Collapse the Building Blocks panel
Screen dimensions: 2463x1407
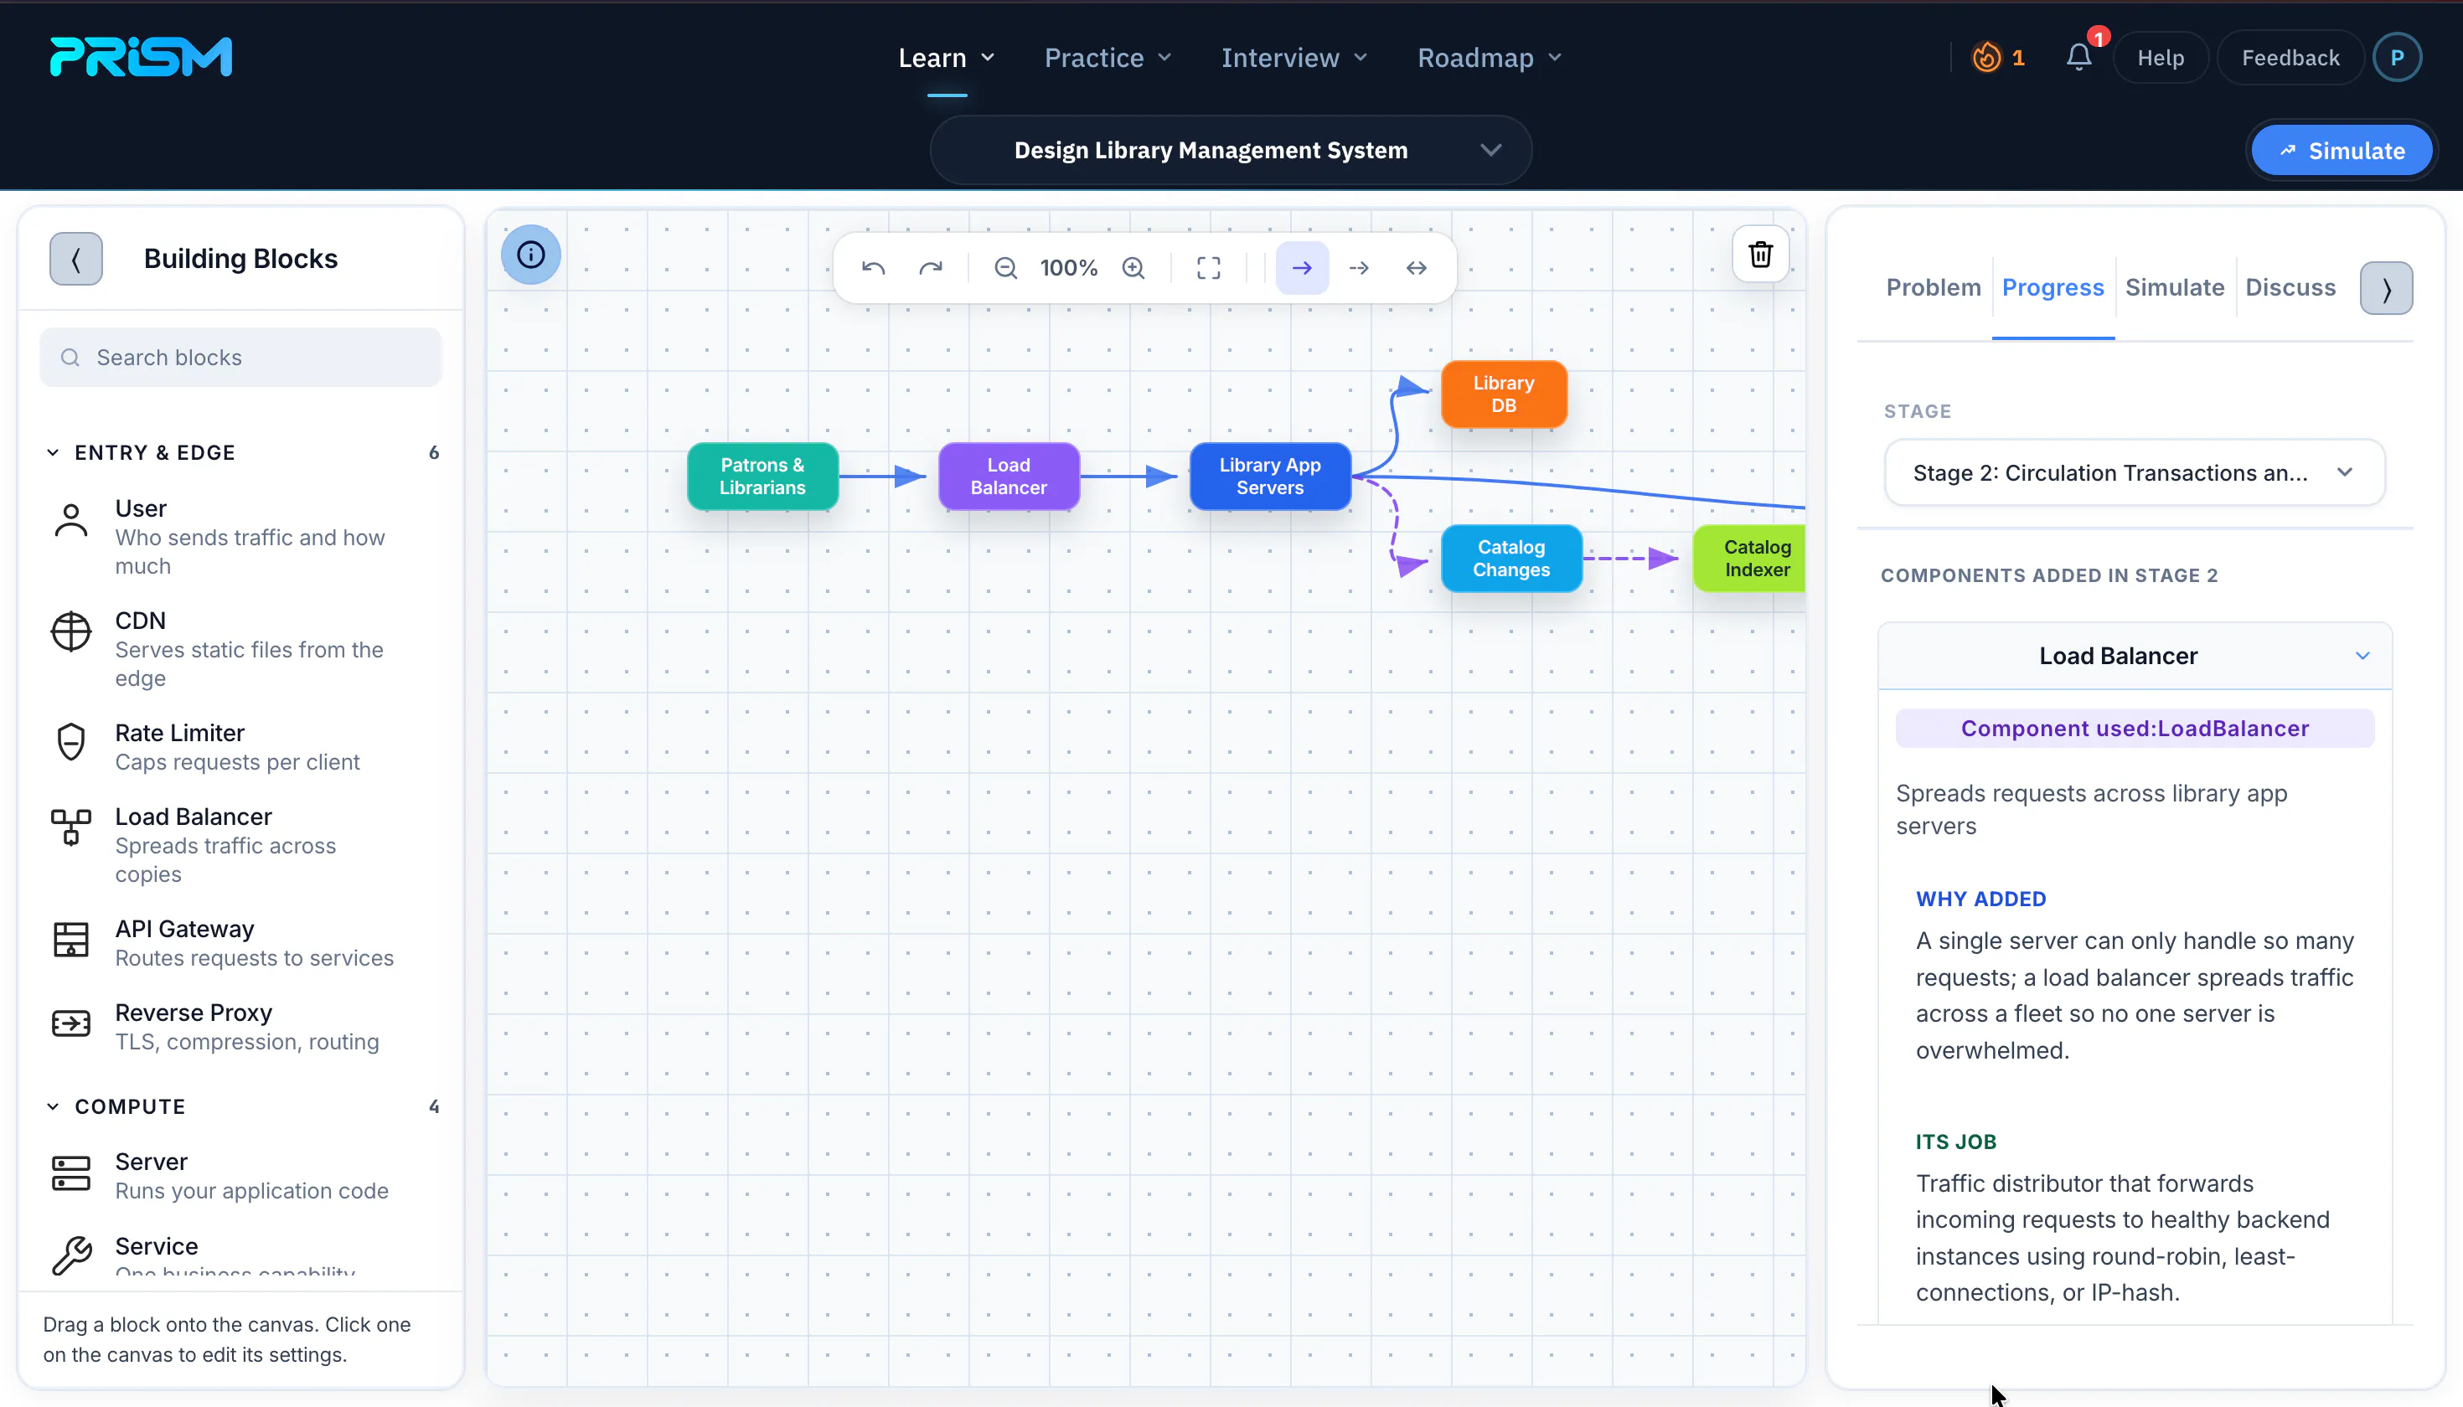tap(76, 259)
